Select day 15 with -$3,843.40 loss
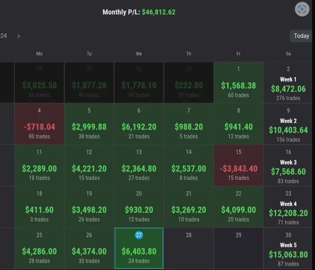Screen dimensions: 315x270 [238, 165]
